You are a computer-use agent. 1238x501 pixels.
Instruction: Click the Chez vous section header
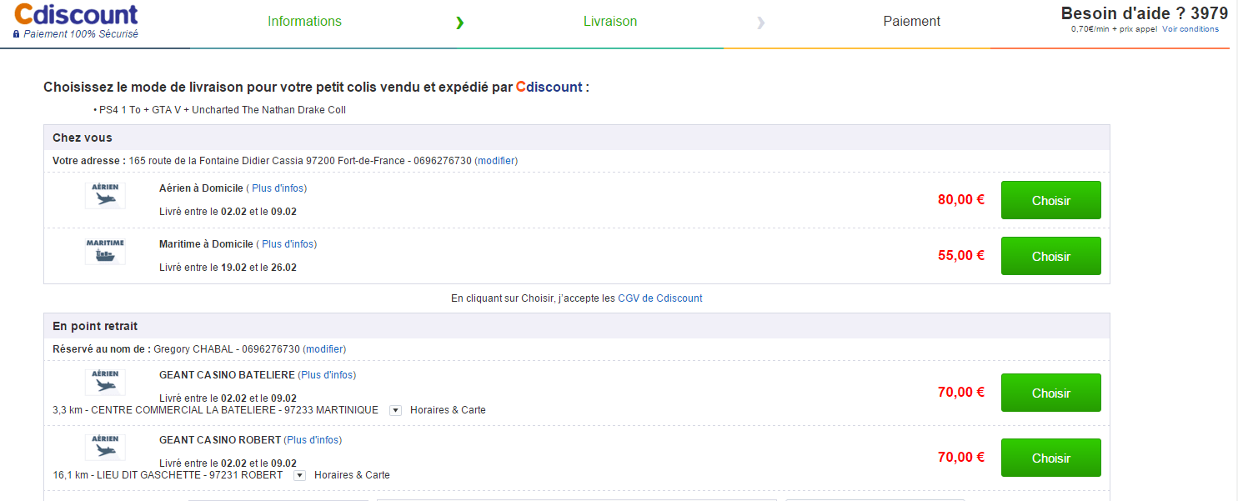577,138
